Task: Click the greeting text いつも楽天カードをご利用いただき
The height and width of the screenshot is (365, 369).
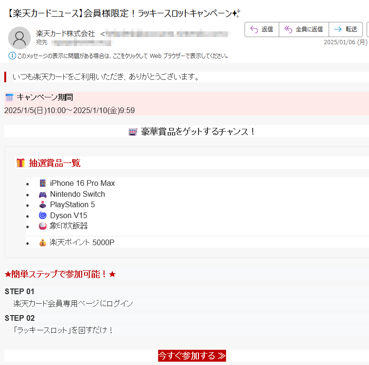Action: 106,77
